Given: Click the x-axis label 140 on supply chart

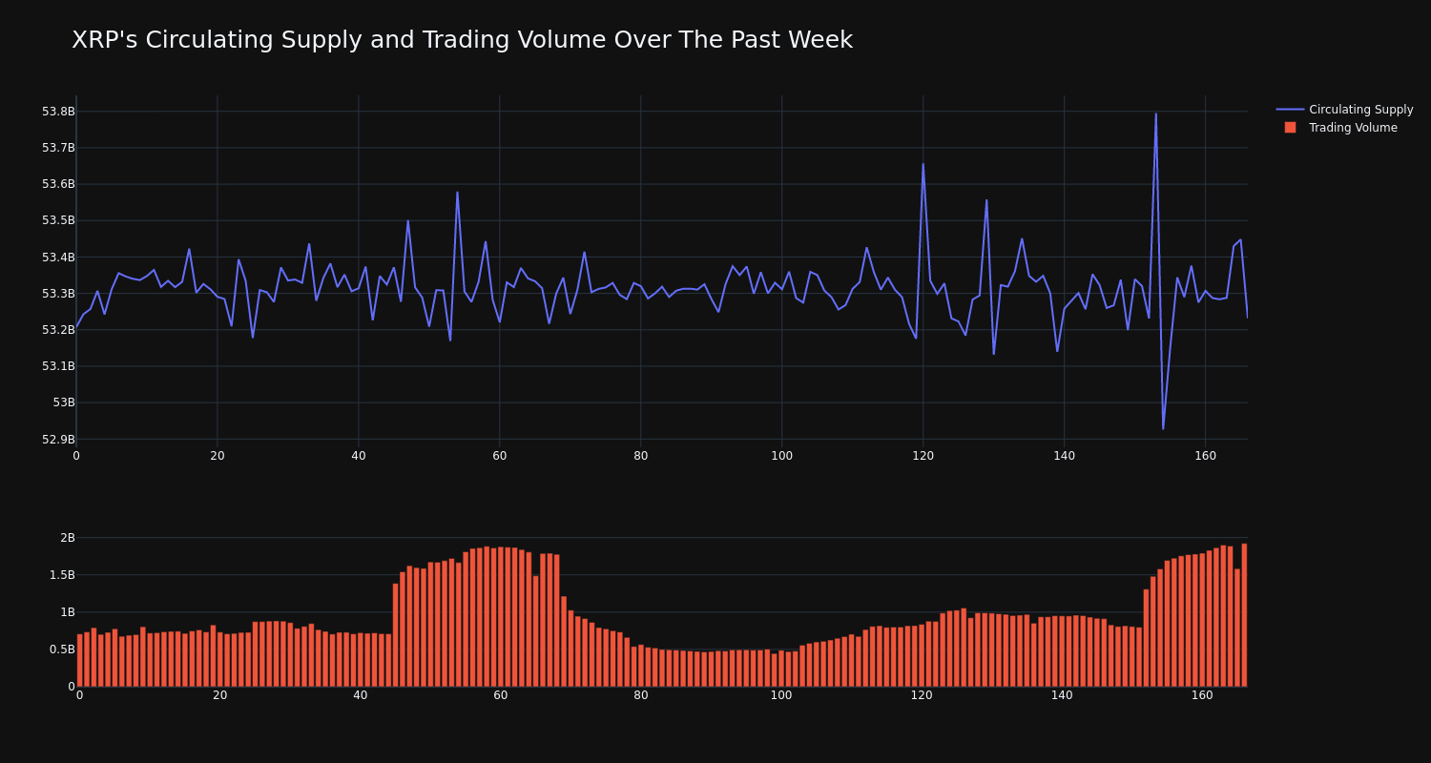Looking at the screenshot, I should pos(1064,456).
